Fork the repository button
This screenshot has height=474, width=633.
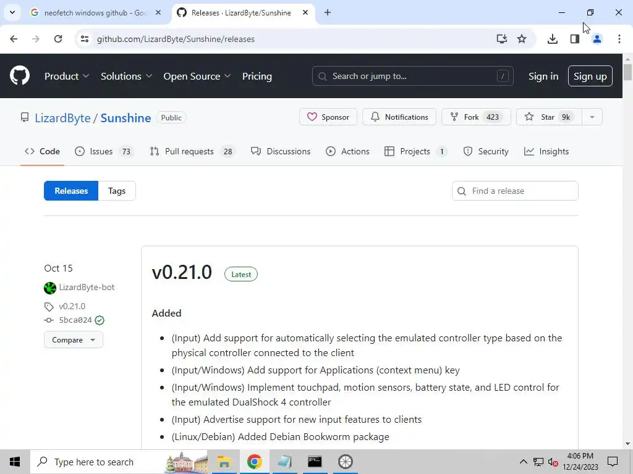coord(476,117)
